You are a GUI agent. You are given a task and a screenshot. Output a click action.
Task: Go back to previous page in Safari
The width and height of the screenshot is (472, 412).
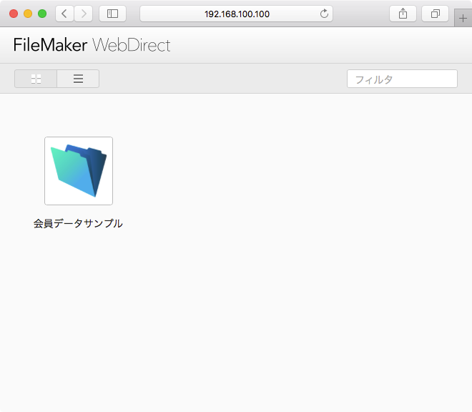(x=64, y=14)
